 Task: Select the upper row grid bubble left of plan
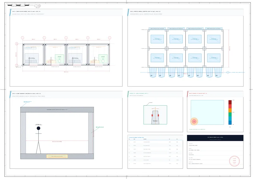click(x=17, y=44)
